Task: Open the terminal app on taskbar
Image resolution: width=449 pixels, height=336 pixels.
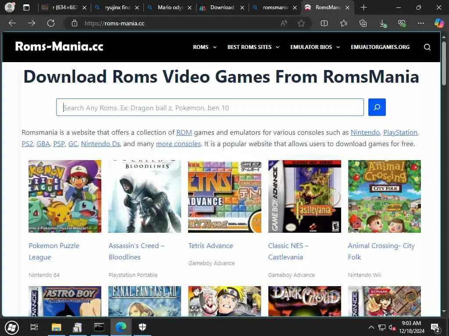Action: (99, 327)
